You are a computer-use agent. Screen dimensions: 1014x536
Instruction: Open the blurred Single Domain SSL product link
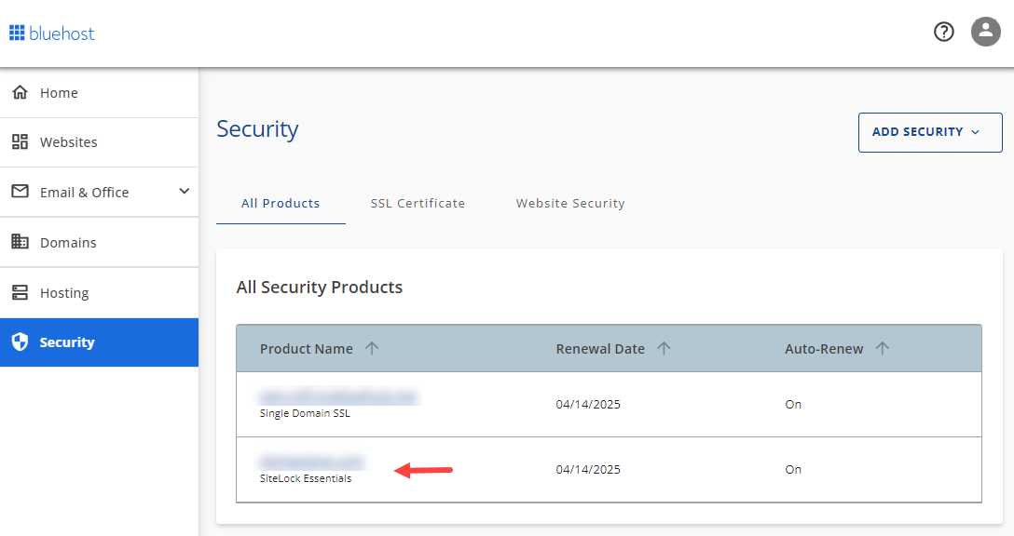339,396
